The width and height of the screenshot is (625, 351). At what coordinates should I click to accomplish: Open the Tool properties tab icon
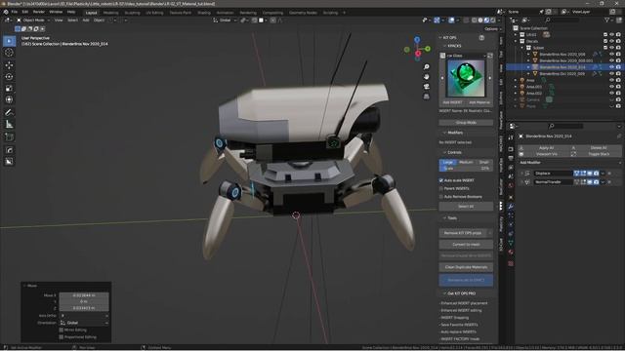511,137
